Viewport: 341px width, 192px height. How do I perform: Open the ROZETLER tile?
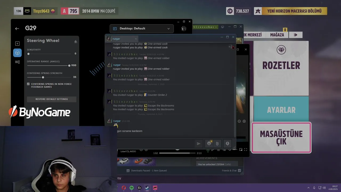(281, 68)
